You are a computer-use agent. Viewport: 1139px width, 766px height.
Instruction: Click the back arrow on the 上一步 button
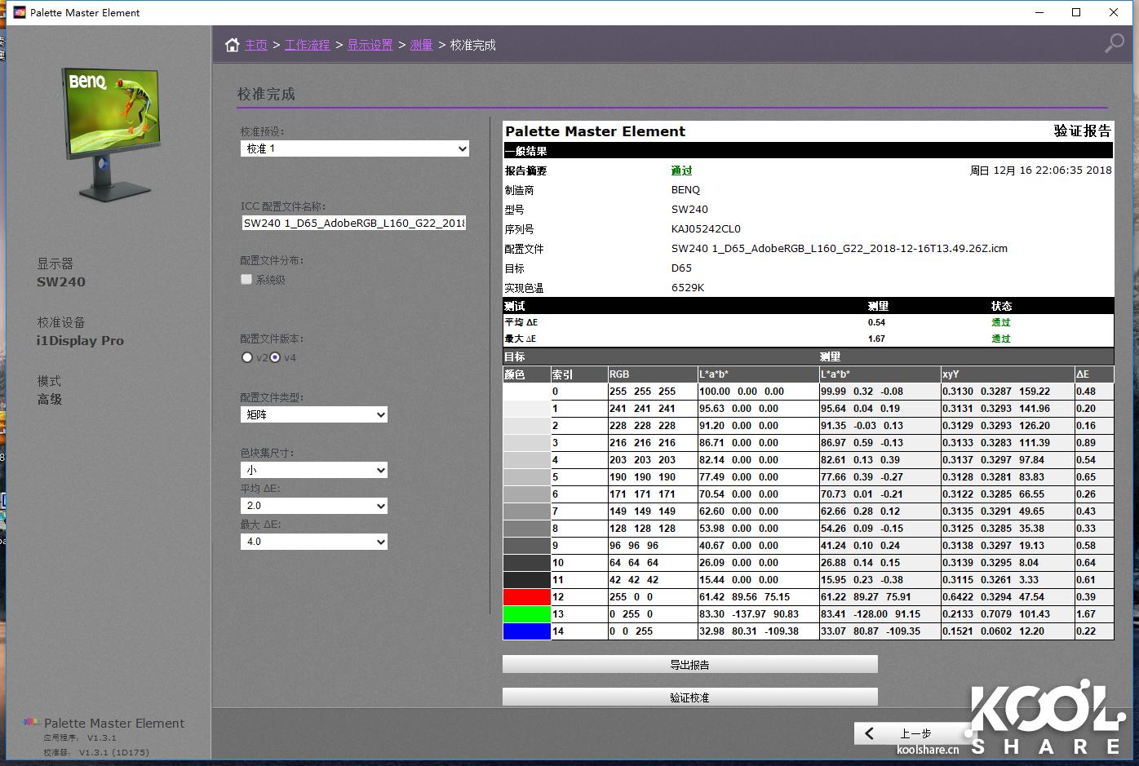(868, 733)
